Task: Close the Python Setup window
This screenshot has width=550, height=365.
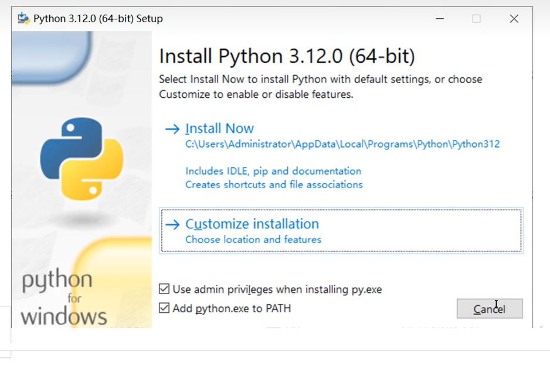Action: click(x=514, y=19)
